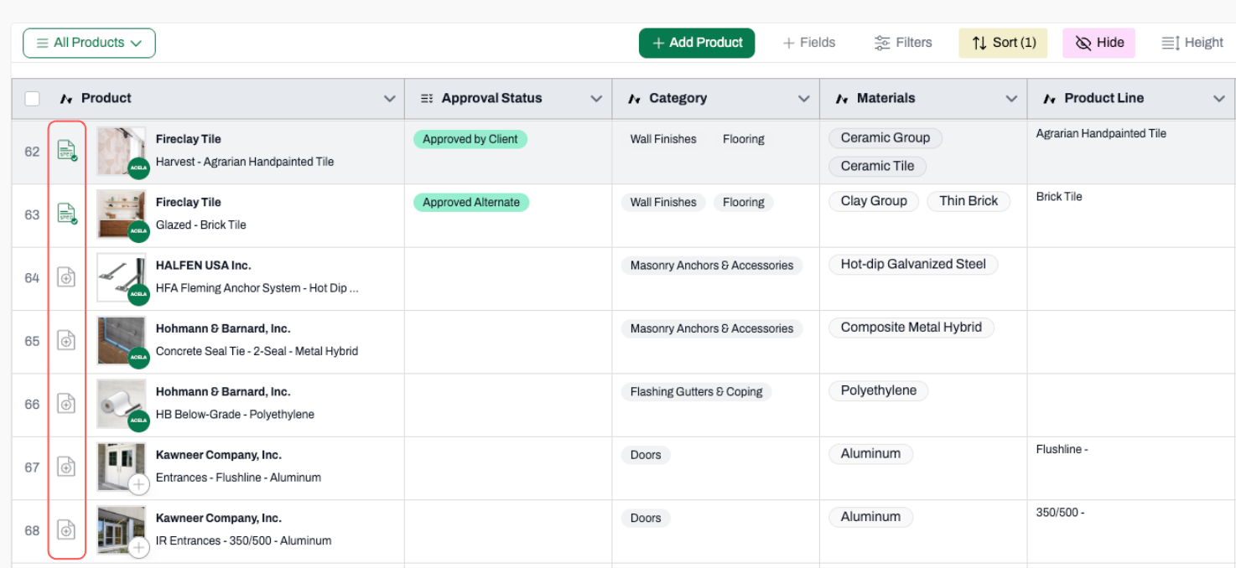Screen dimensions: 1236x568
Task: Click the plus badge on the Kawneer Flushline thumbnail
Action: tap(139, 484)
